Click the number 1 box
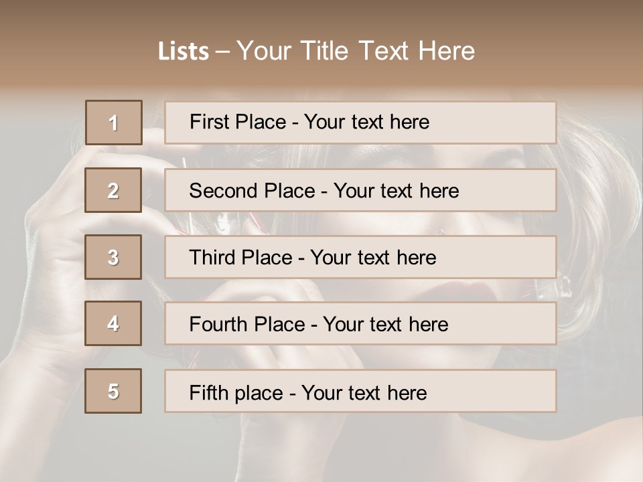The width and height of the screenshot is (643, 482). [114, 123]
